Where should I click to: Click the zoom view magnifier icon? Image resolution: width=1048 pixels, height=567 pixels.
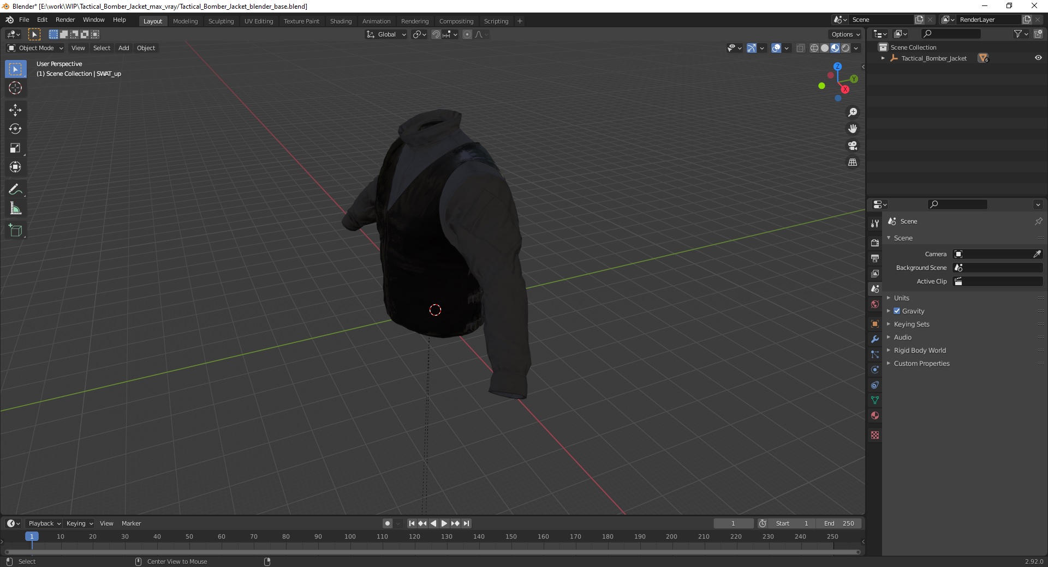click(853, 112)
